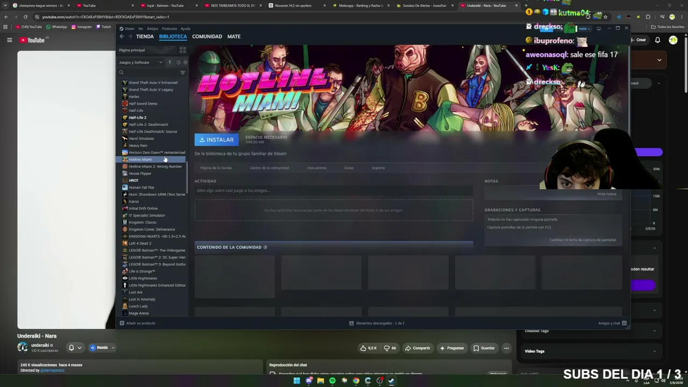Open Spotify from the taskbar

(332, 381)
